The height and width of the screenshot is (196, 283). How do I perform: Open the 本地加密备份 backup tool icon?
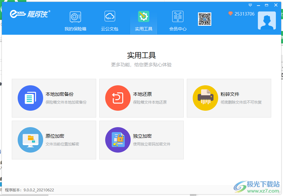30,98
